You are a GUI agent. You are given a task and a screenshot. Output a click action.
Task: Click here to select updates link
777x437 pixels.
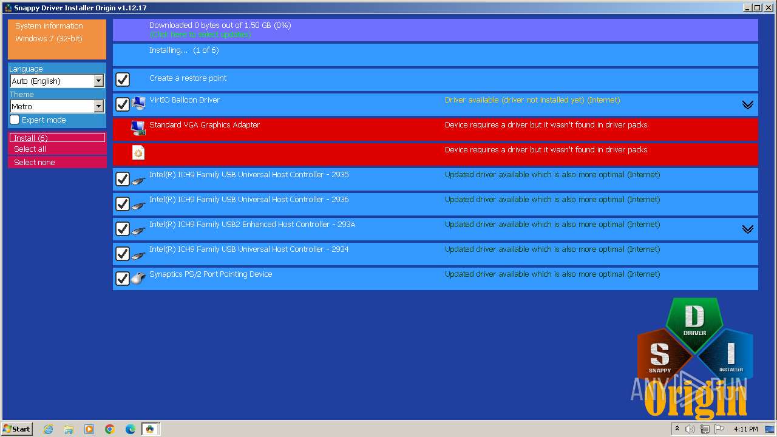[200, 35]
